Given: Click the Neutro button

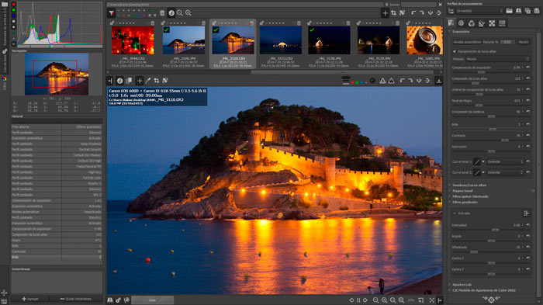Looking at the screenshot, I should (524, 42).
